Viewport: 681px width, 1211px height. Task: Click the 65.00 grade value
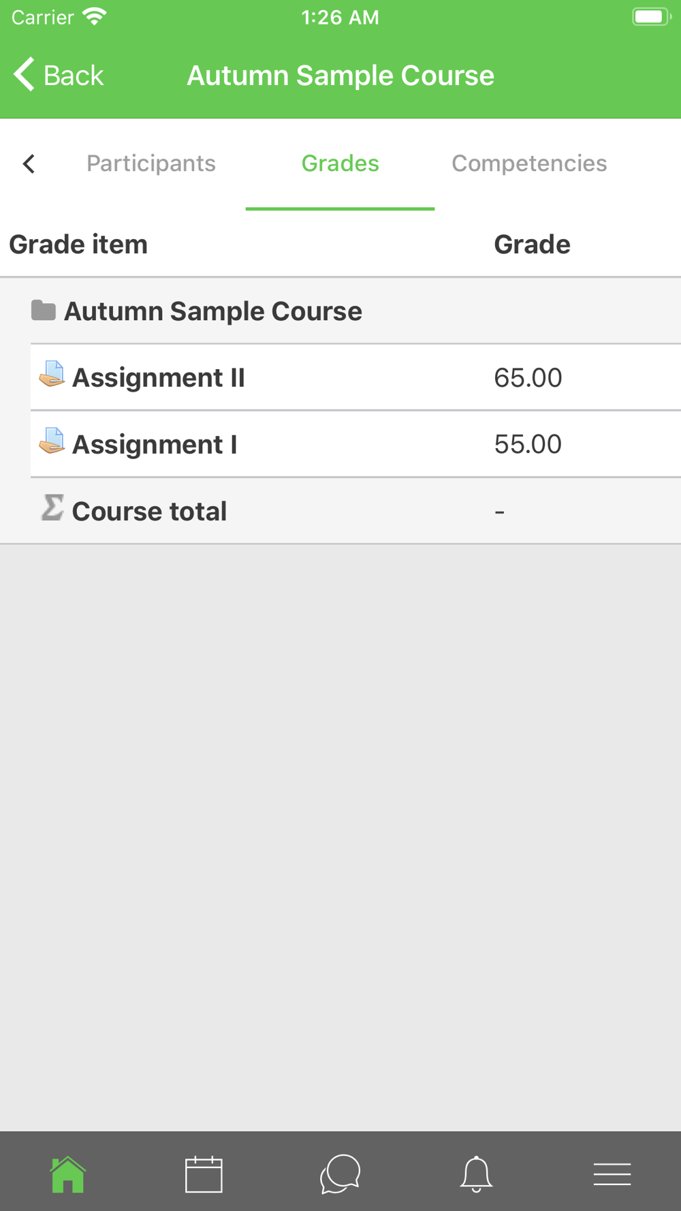point(528,378)
